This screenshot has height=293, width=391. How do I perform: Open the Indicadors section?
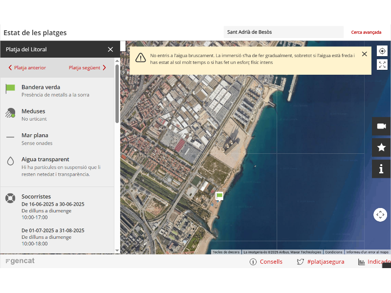(374, 262)
